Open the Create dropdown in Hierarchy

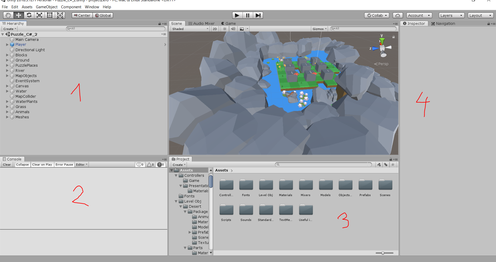coord(10,29)
